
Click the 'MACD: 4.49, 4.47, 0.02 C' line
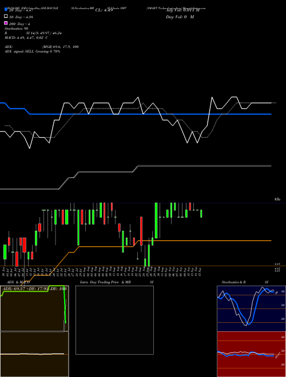pos(26,38)
